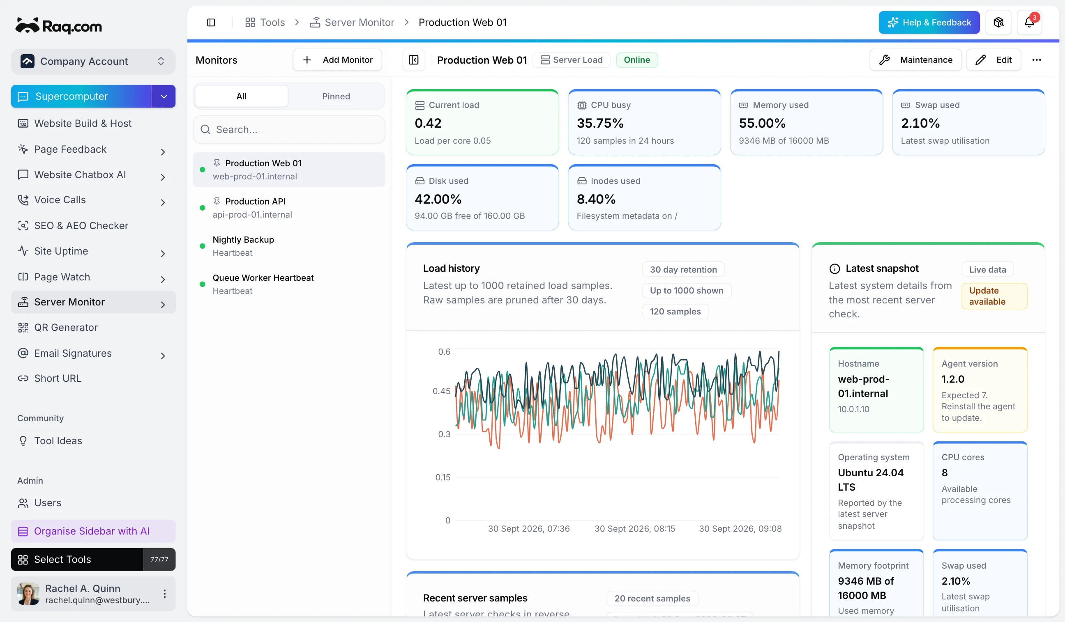1065x622 pixels.
Task: Click the Latest snapshot info icon
Action: click(834, 269)
